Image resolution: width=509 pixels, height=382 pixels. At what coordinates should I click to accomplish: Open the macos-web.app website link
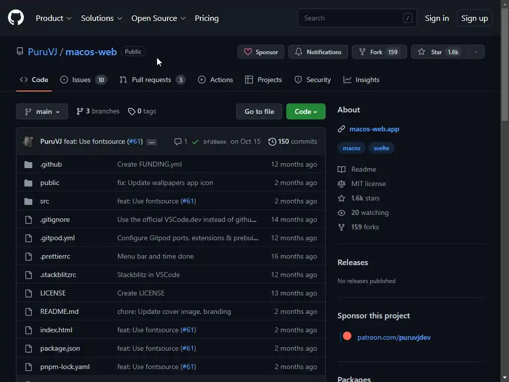click(374, 129)
